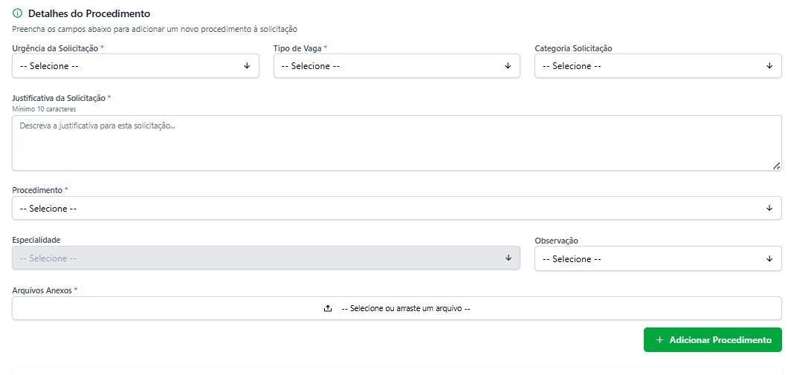788x375 pixels.
Task: Click the Observação label
Action: point(556,241)
